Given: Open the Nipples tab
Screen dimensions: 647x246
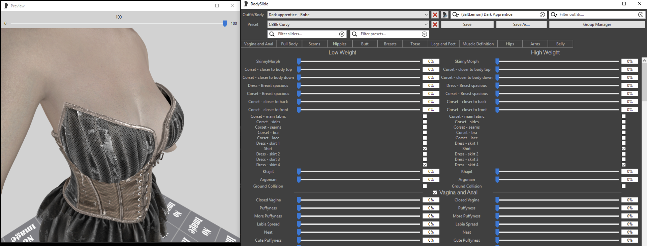Looking at the screenshot, I should [340, 44].
